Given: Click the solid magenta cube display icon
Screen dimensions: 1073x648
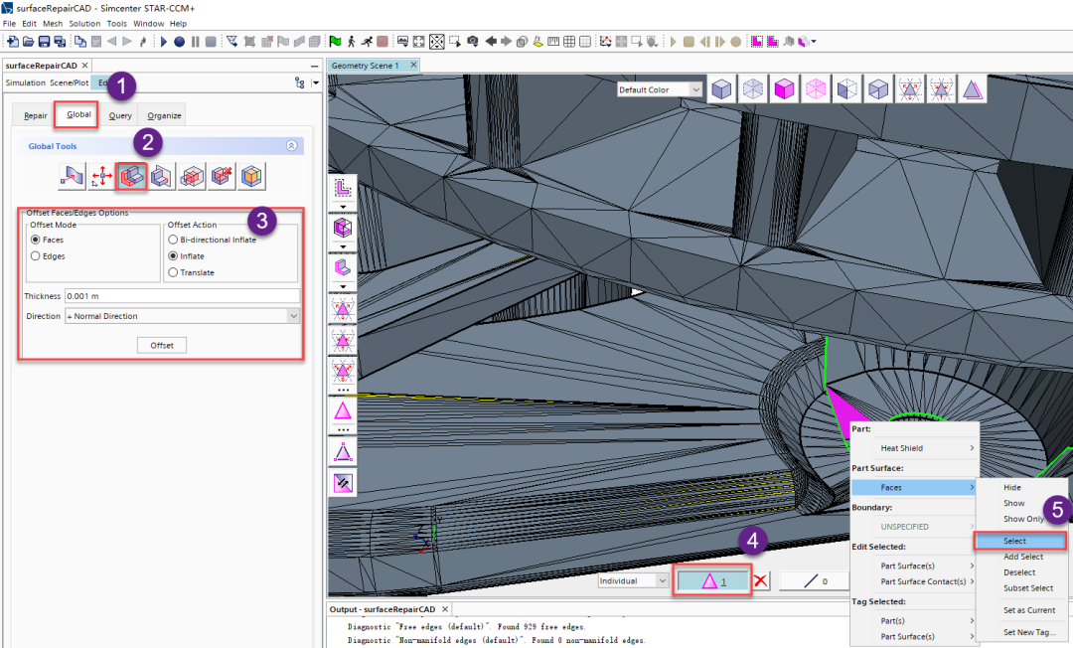Looking at the screenshot, I should [x=784, y=89].
